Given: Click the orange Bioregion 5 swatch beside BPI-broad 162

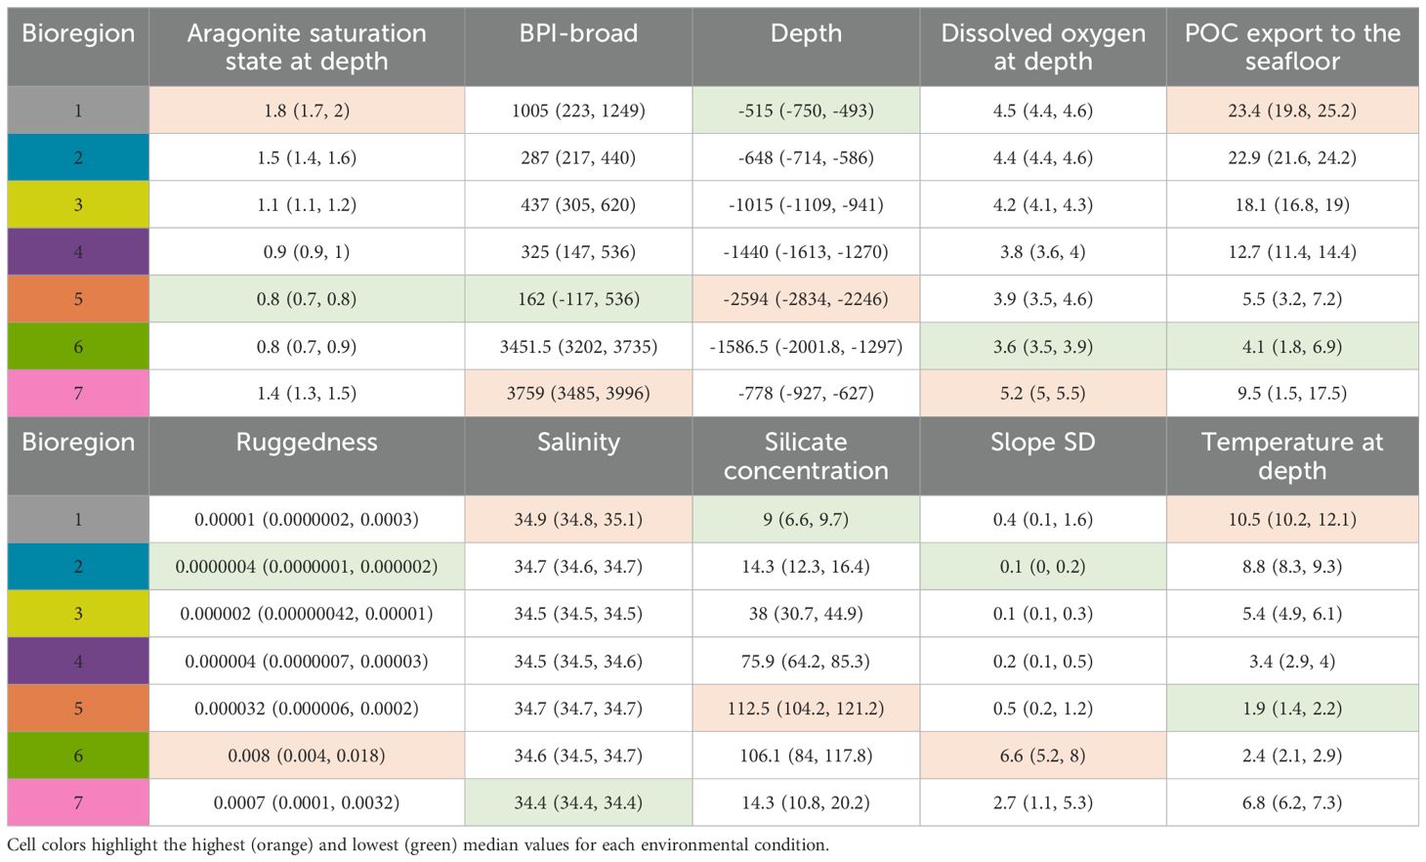Looking at the screenshot, I should [x=78, y=299].
